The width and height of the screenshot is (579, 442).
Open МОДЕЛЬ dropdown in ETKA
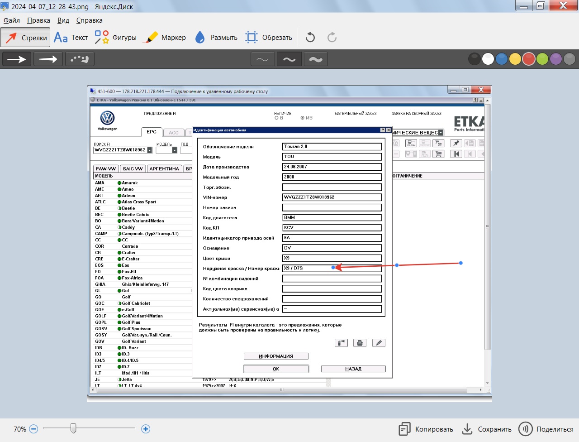click(x=175, y=150)
